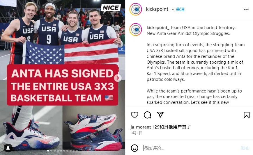The image size is (253, 155).
Task: Open the three-dot more options menu
Action: pos(246,10)
